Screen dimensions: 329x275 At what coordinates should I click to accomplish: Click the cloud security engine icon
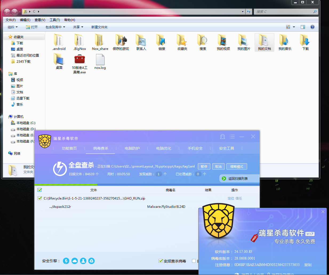[75, 261]
